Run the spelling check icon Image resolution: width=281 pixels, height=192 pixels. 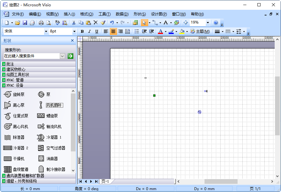(x=57, y=23)
